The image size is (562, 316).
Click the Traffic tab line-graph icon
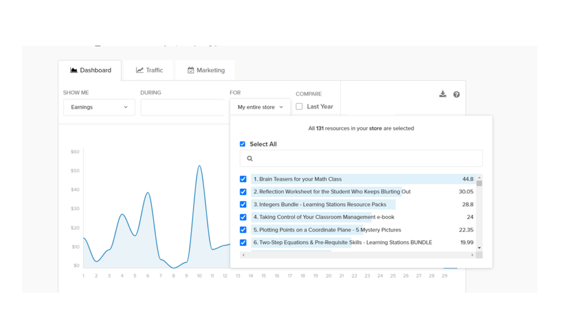click(x=140, y=70)
